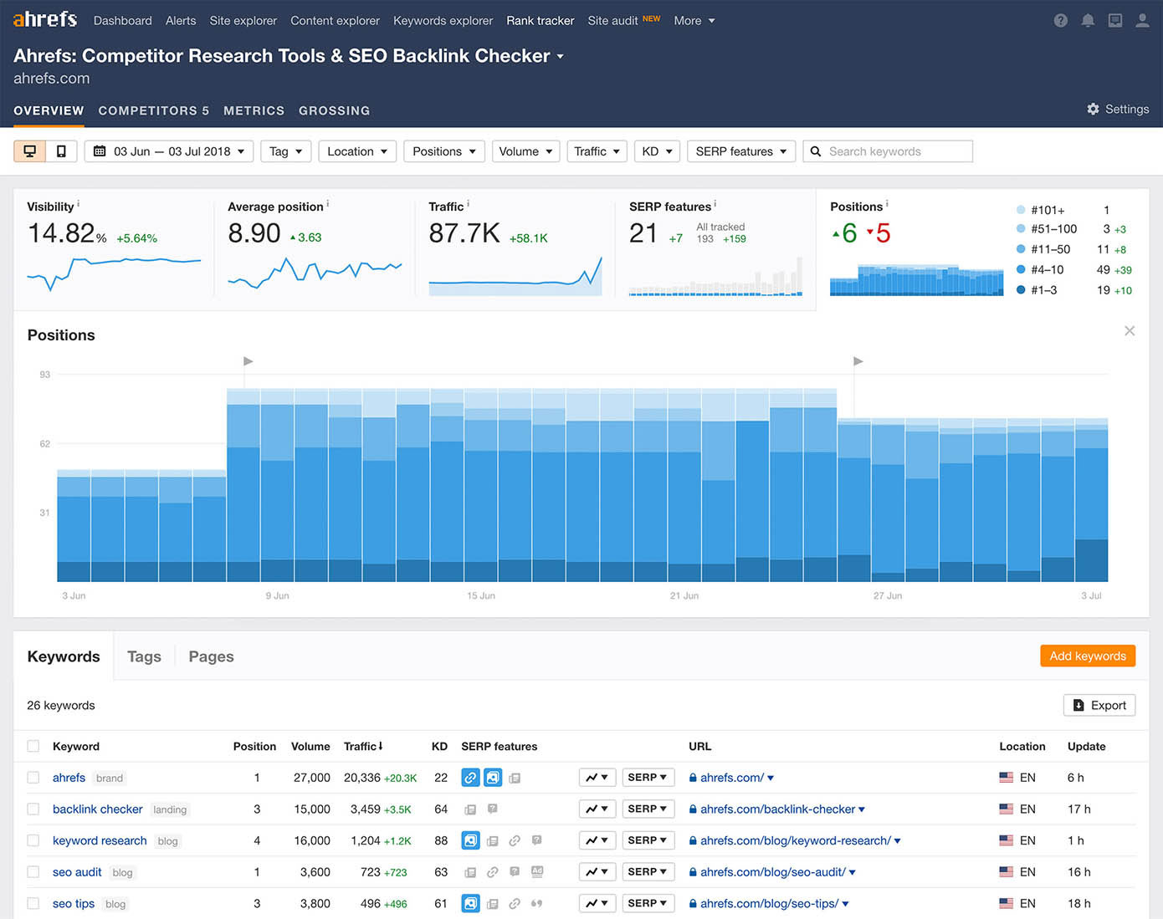Viewport: 1163px width, 919px height.
Task: Open the Volume filter dropdown
Action: 525,151
